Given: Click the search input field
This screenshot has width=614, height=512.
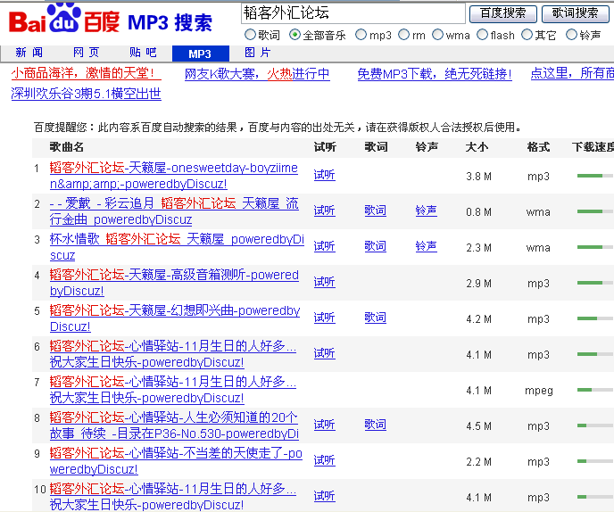Looking at the screenshot, I should click(x=353, y=13).
